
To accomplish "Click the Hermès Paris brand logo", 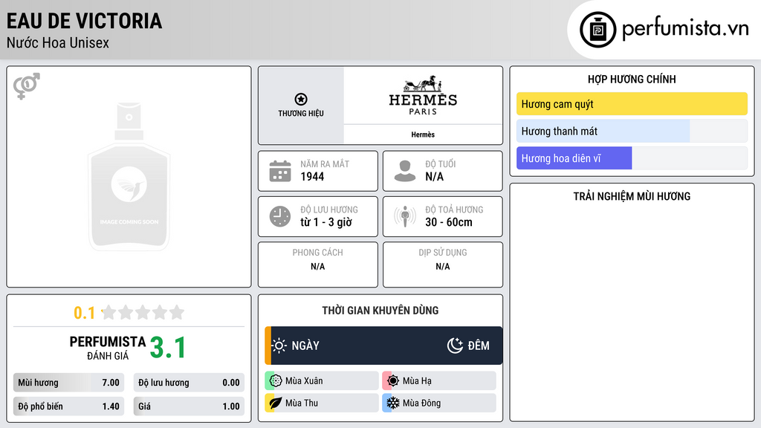I will click(x=423, y=95).
